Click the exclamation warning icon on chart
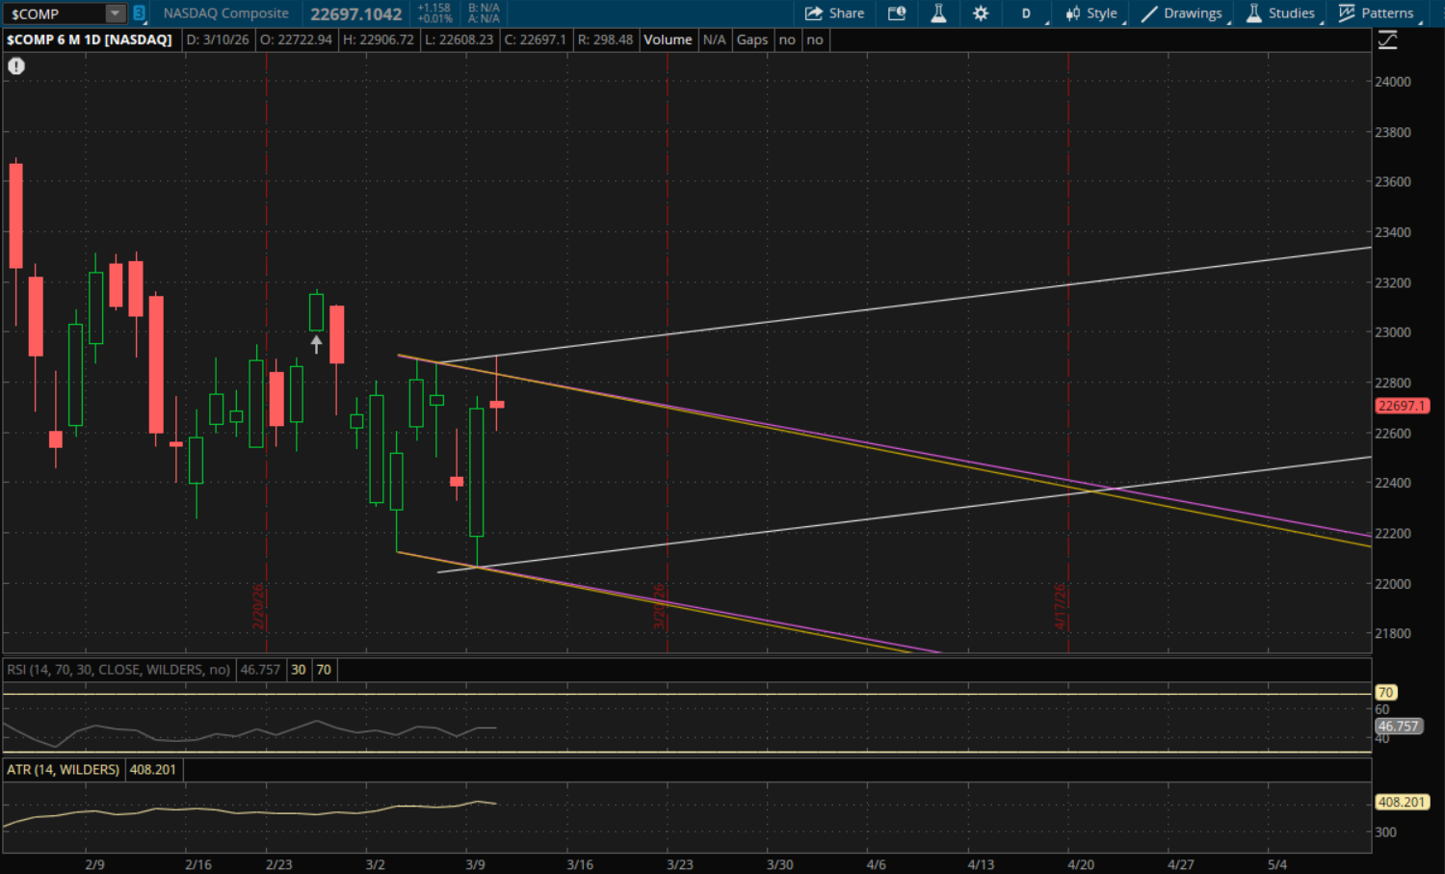The height and width of the screenshot is (874, 1445). tap(16, 66)
